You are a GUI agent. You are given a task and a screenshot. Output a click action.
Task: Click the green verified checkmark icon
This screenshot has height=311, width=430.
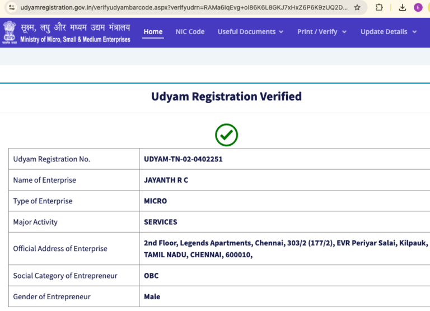(x=226, y=135)
